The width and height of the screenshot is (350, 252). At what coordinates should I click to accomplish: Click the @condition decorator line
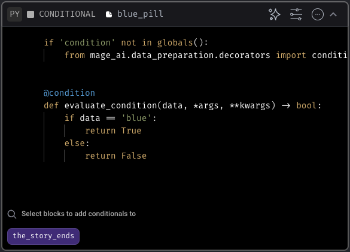(69, 93)
